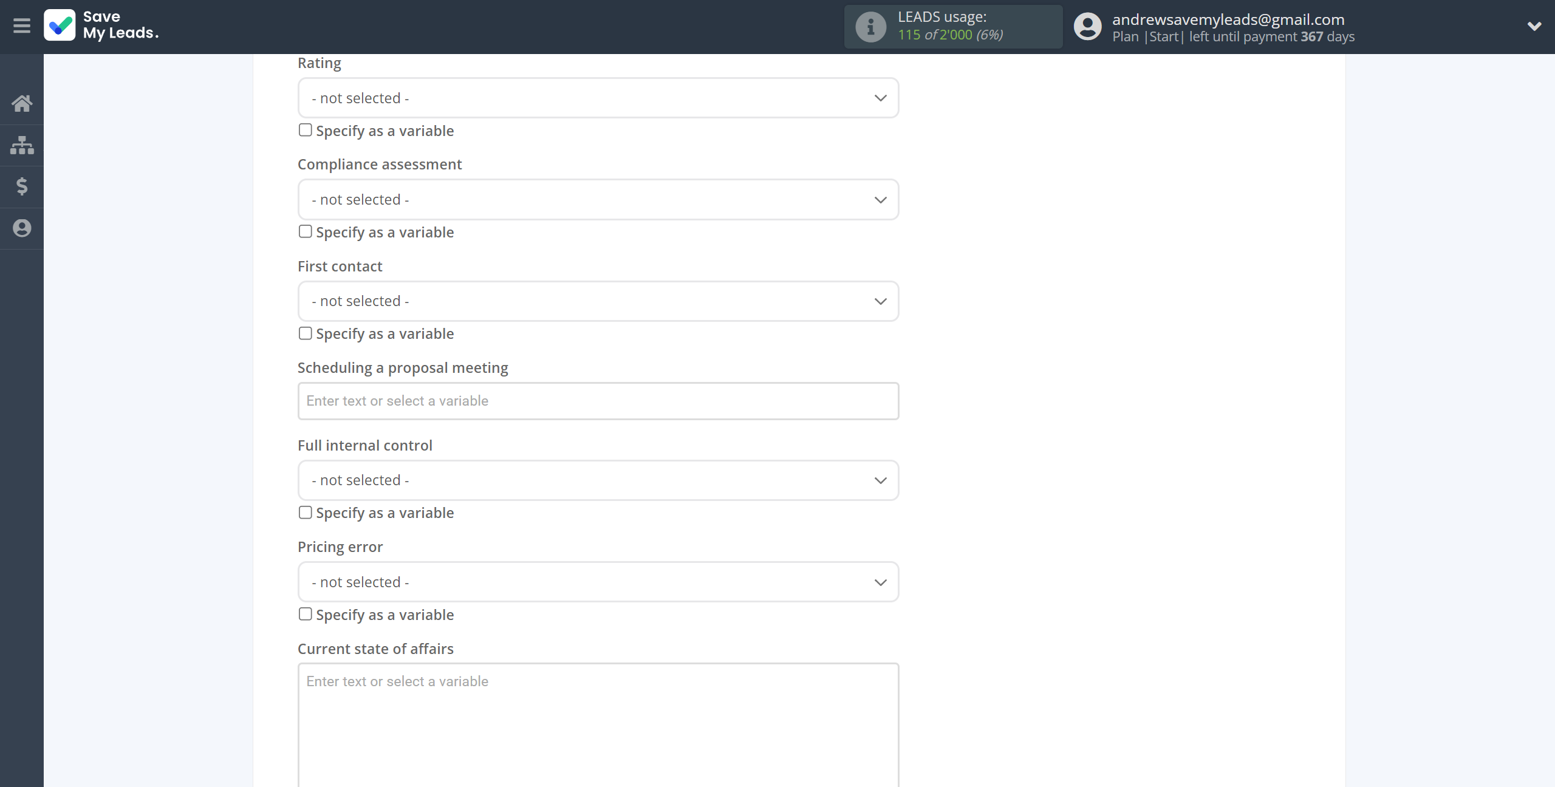
Task: Open the connections sitemap sidebar icon
Action: (22, 145)
